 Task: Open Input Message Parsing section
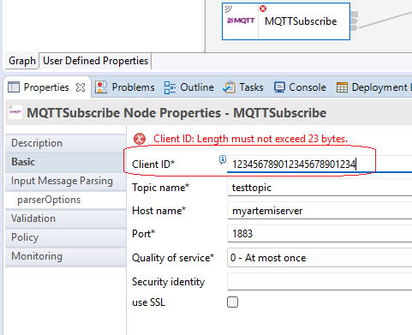(x=66, y=181)
